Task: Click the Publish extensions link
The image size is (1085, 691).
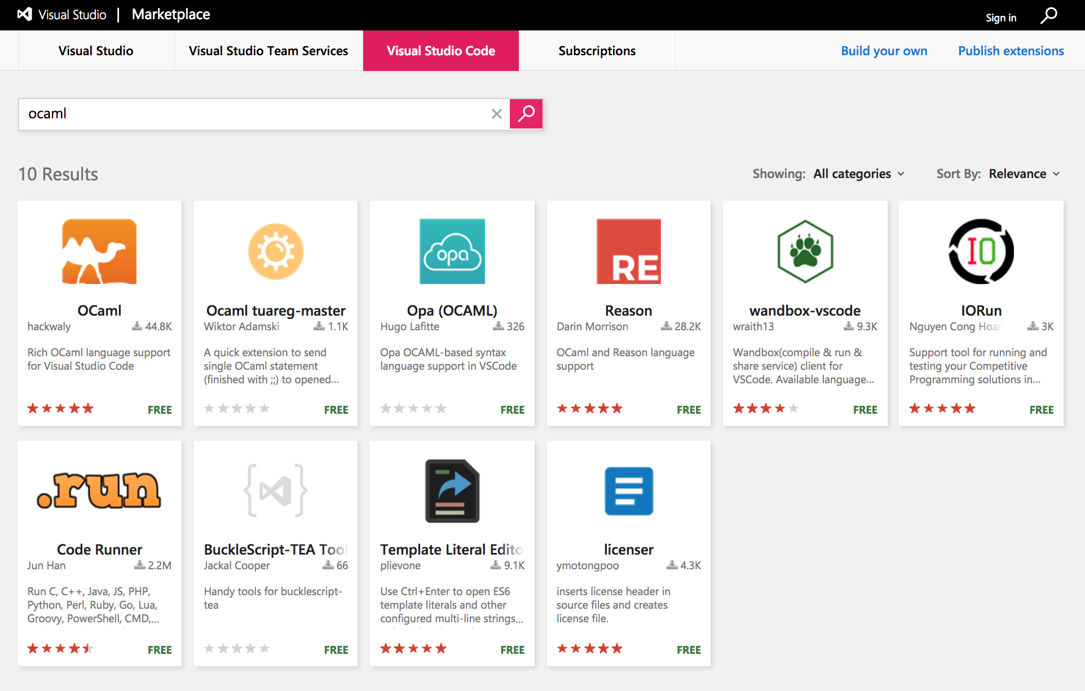Action: click(1011, 51)
